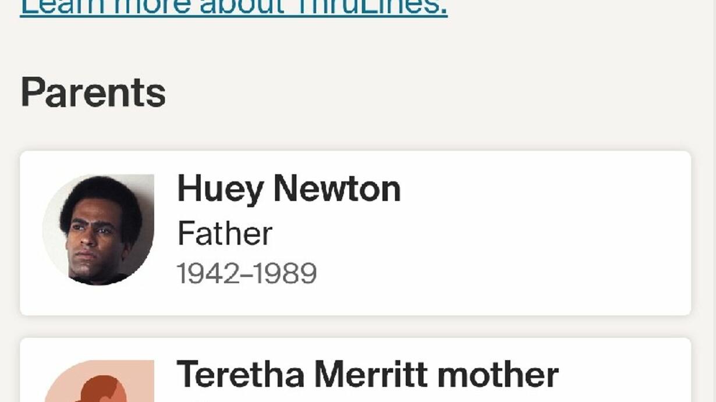Viewport: 716px width, 402px height.
Task: Click the Parents section heading
Action: coord(93,93)
